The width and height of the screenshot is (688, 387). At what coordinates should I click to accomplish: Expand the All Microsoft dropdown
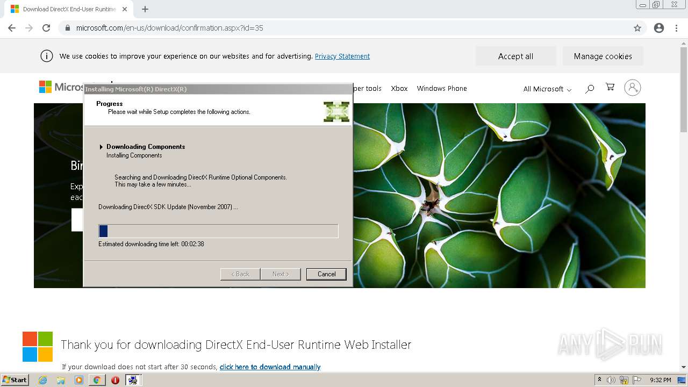tap(547, 89)
